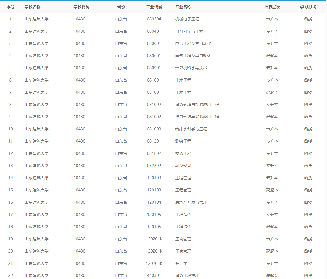327x279 pixels.
Task: Click serial number 2
Action: pyautogui.click(x=11, y=32)
